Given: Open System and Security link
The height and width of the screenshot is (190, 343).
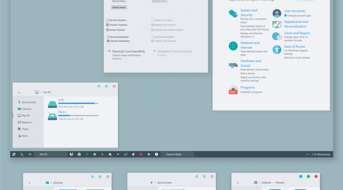Looking at the screenshot, I should tap(249, 13).
